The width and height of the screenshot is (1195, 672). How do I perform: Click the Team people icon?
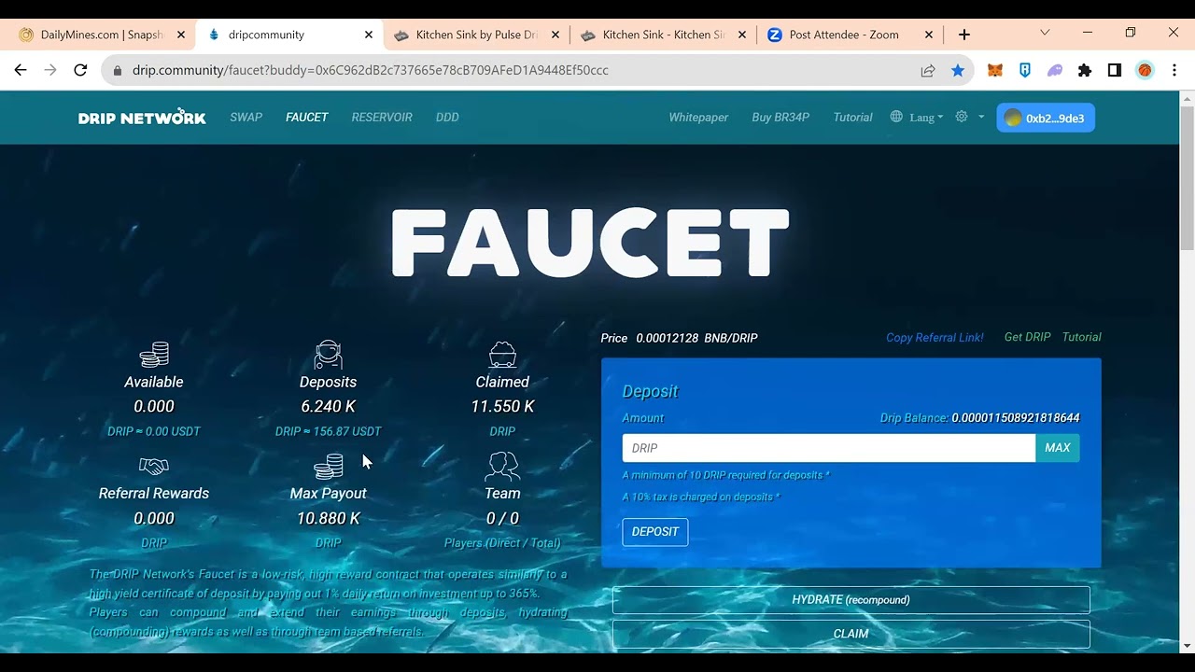point(502,466)
